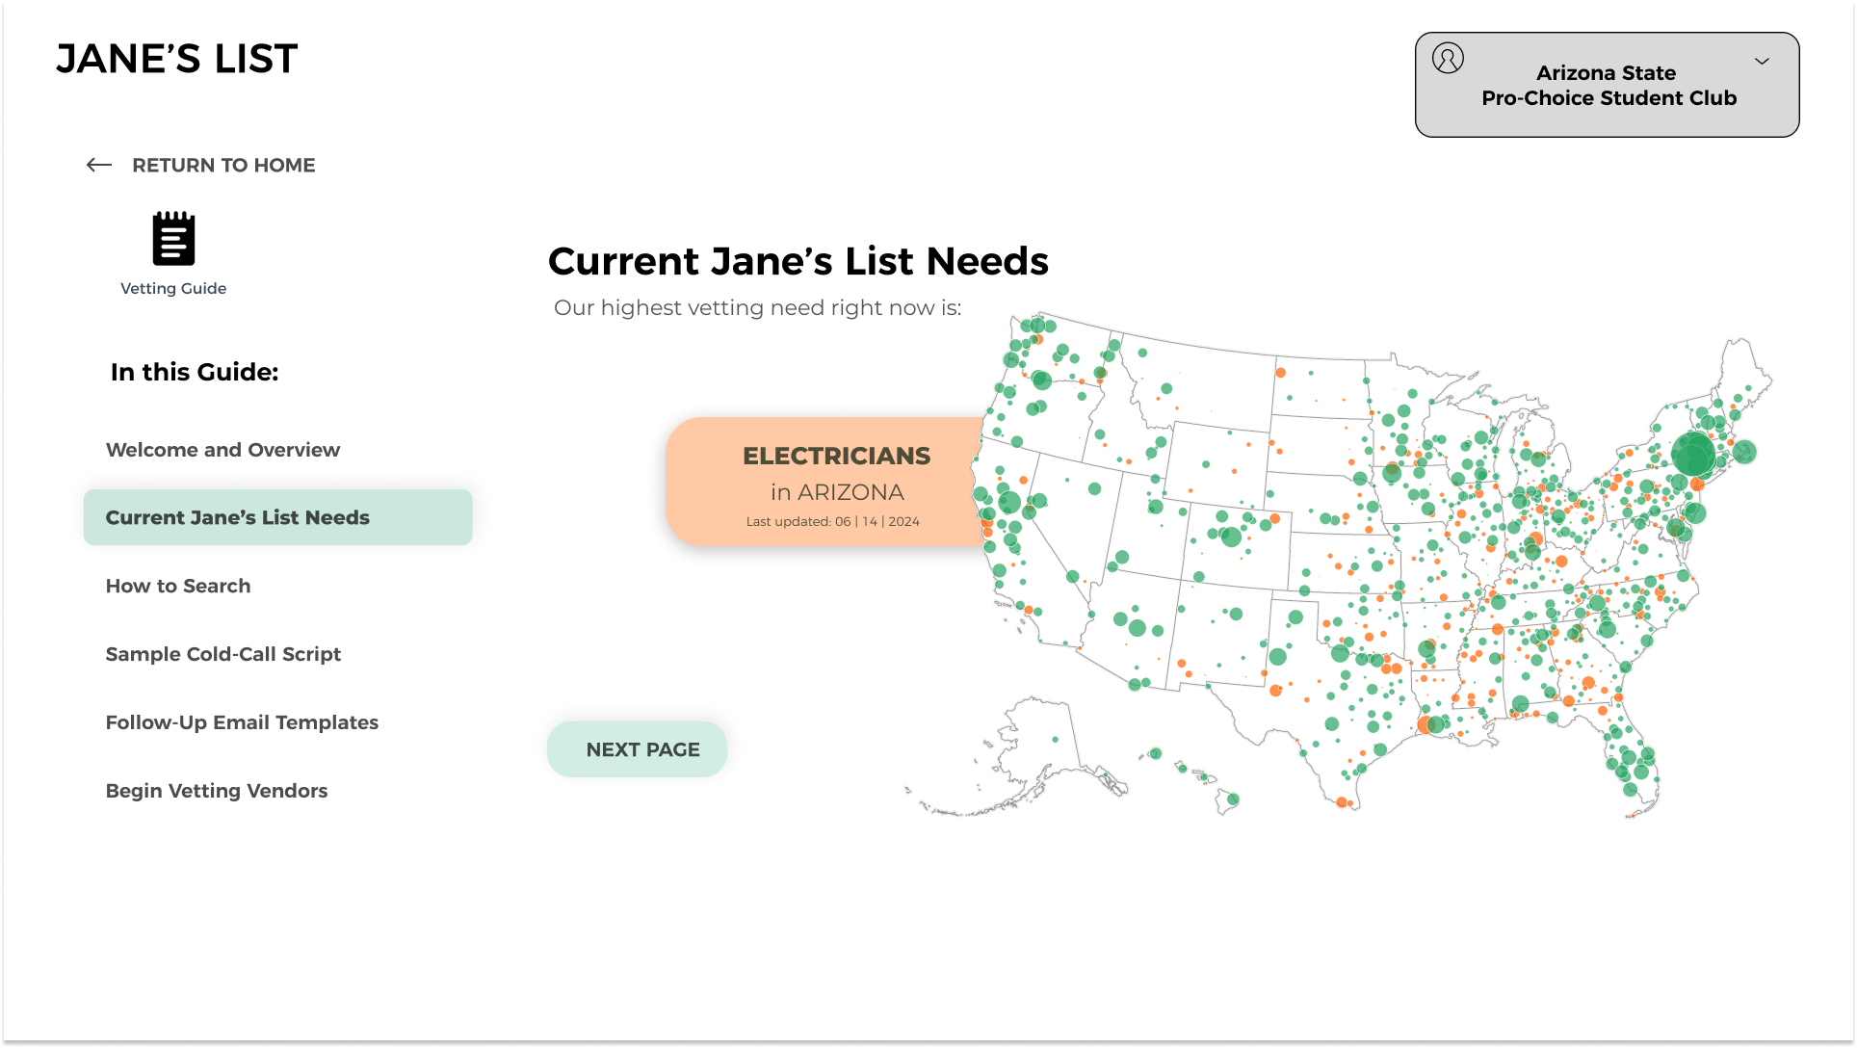1857x1048 pixels.
Task: Open Arizona State Pro-Choice Student Club menu
Action: [1607, 86]
